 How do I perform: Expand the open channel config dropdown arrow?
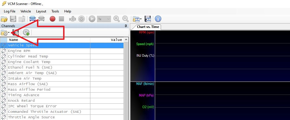[9, 33]
